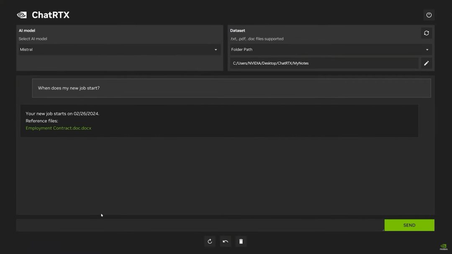Expand the AI model selector arrow
This screenshot has width=452, height=254.
(216, 50)
